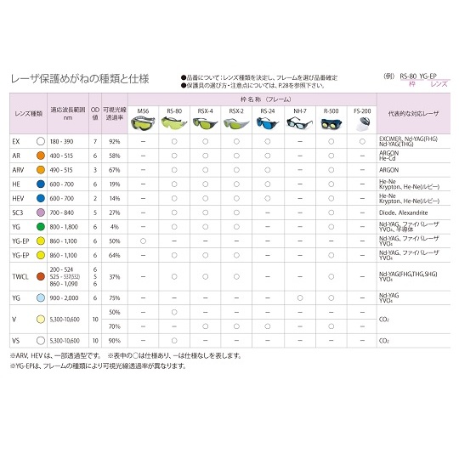Click the 'R-500' frame label

[x=331, y=111]
